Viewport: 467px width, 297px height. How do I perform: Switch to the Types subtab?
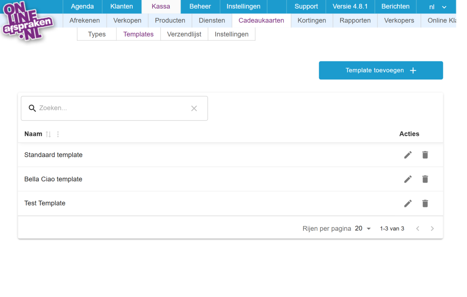[x=97, y=34]
